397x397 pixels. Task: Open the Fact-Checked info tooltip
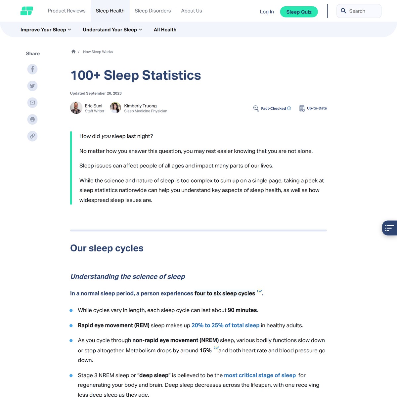point(289,108)
